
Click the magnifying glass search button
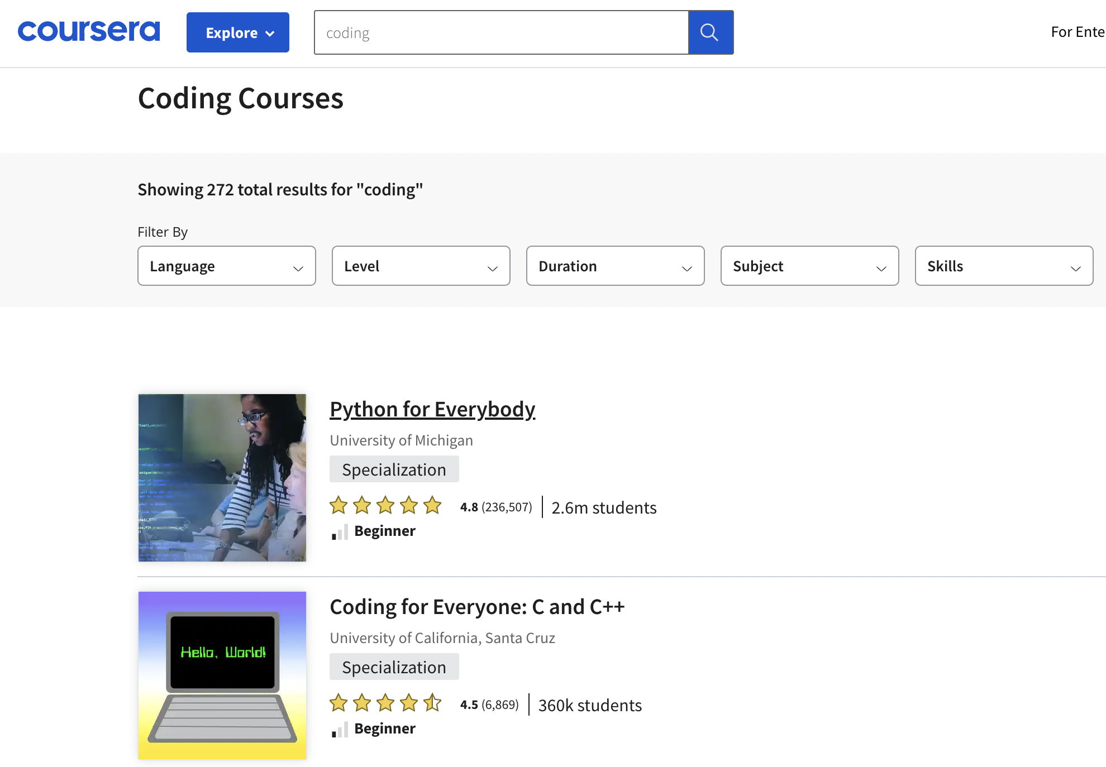pos(710,32)
